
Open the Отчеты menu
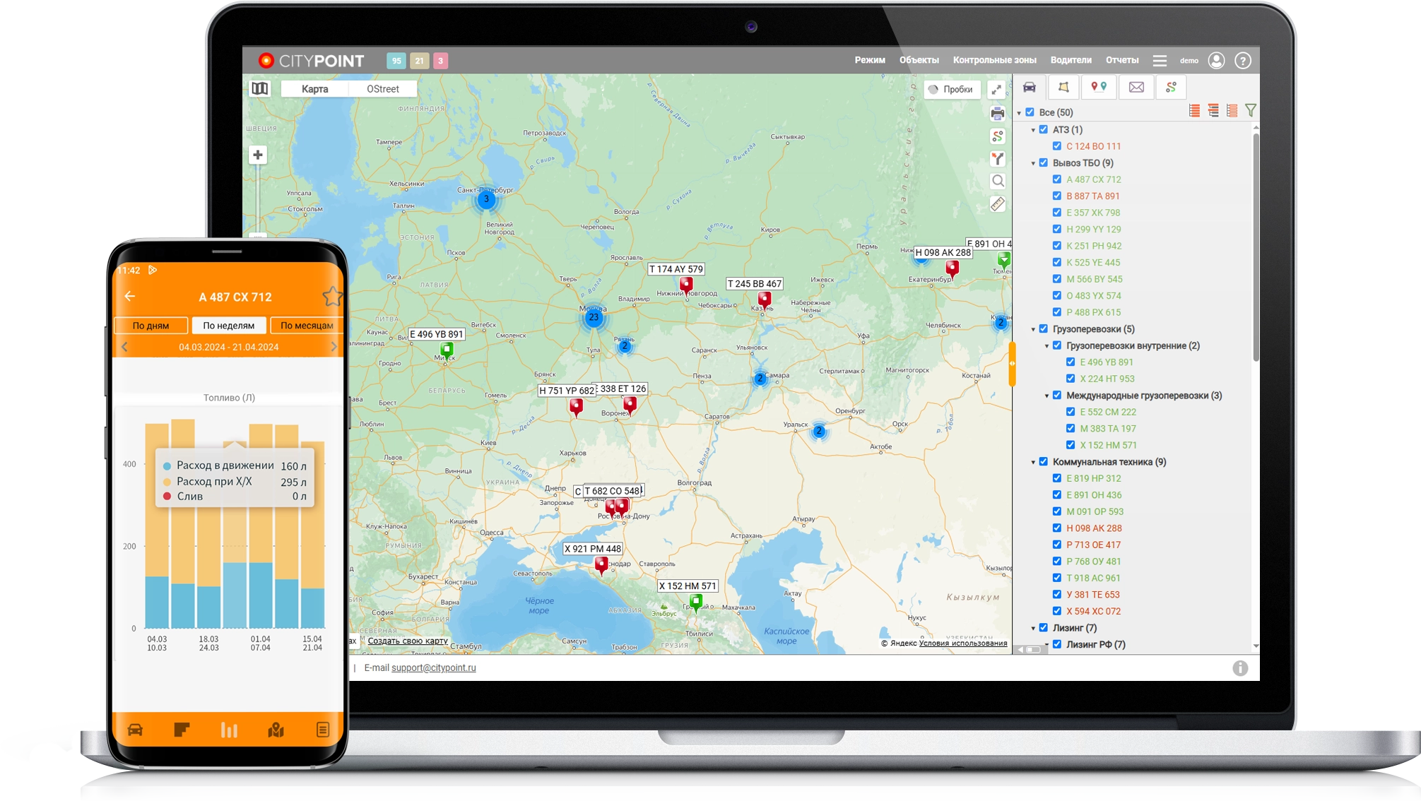(1122, 60)
